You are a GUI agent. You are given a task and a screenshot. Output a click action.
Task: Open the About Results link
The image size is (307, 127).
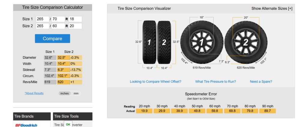click(34, 93)
